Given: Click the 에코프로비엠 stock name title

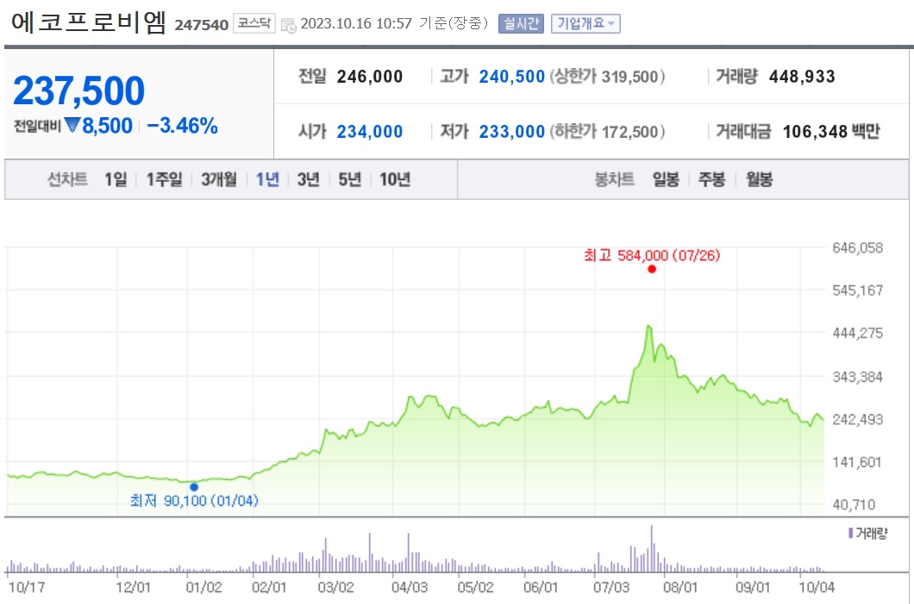Looking at the screenshot, I should [89, 22].
